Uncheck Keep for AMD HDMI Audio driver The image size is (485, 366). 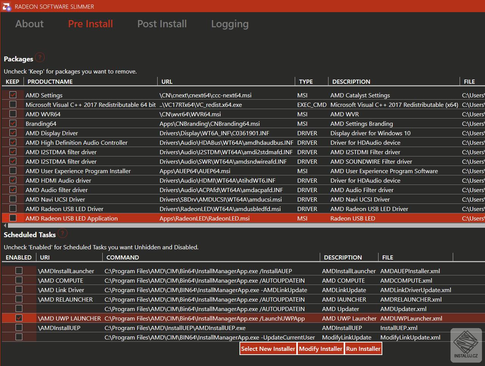coord(13,180)
